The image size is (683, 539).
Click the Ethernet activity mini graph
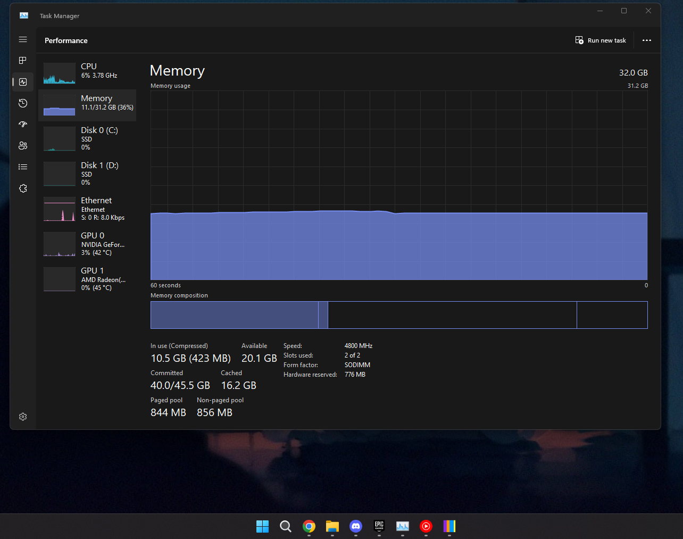(60, 209)
